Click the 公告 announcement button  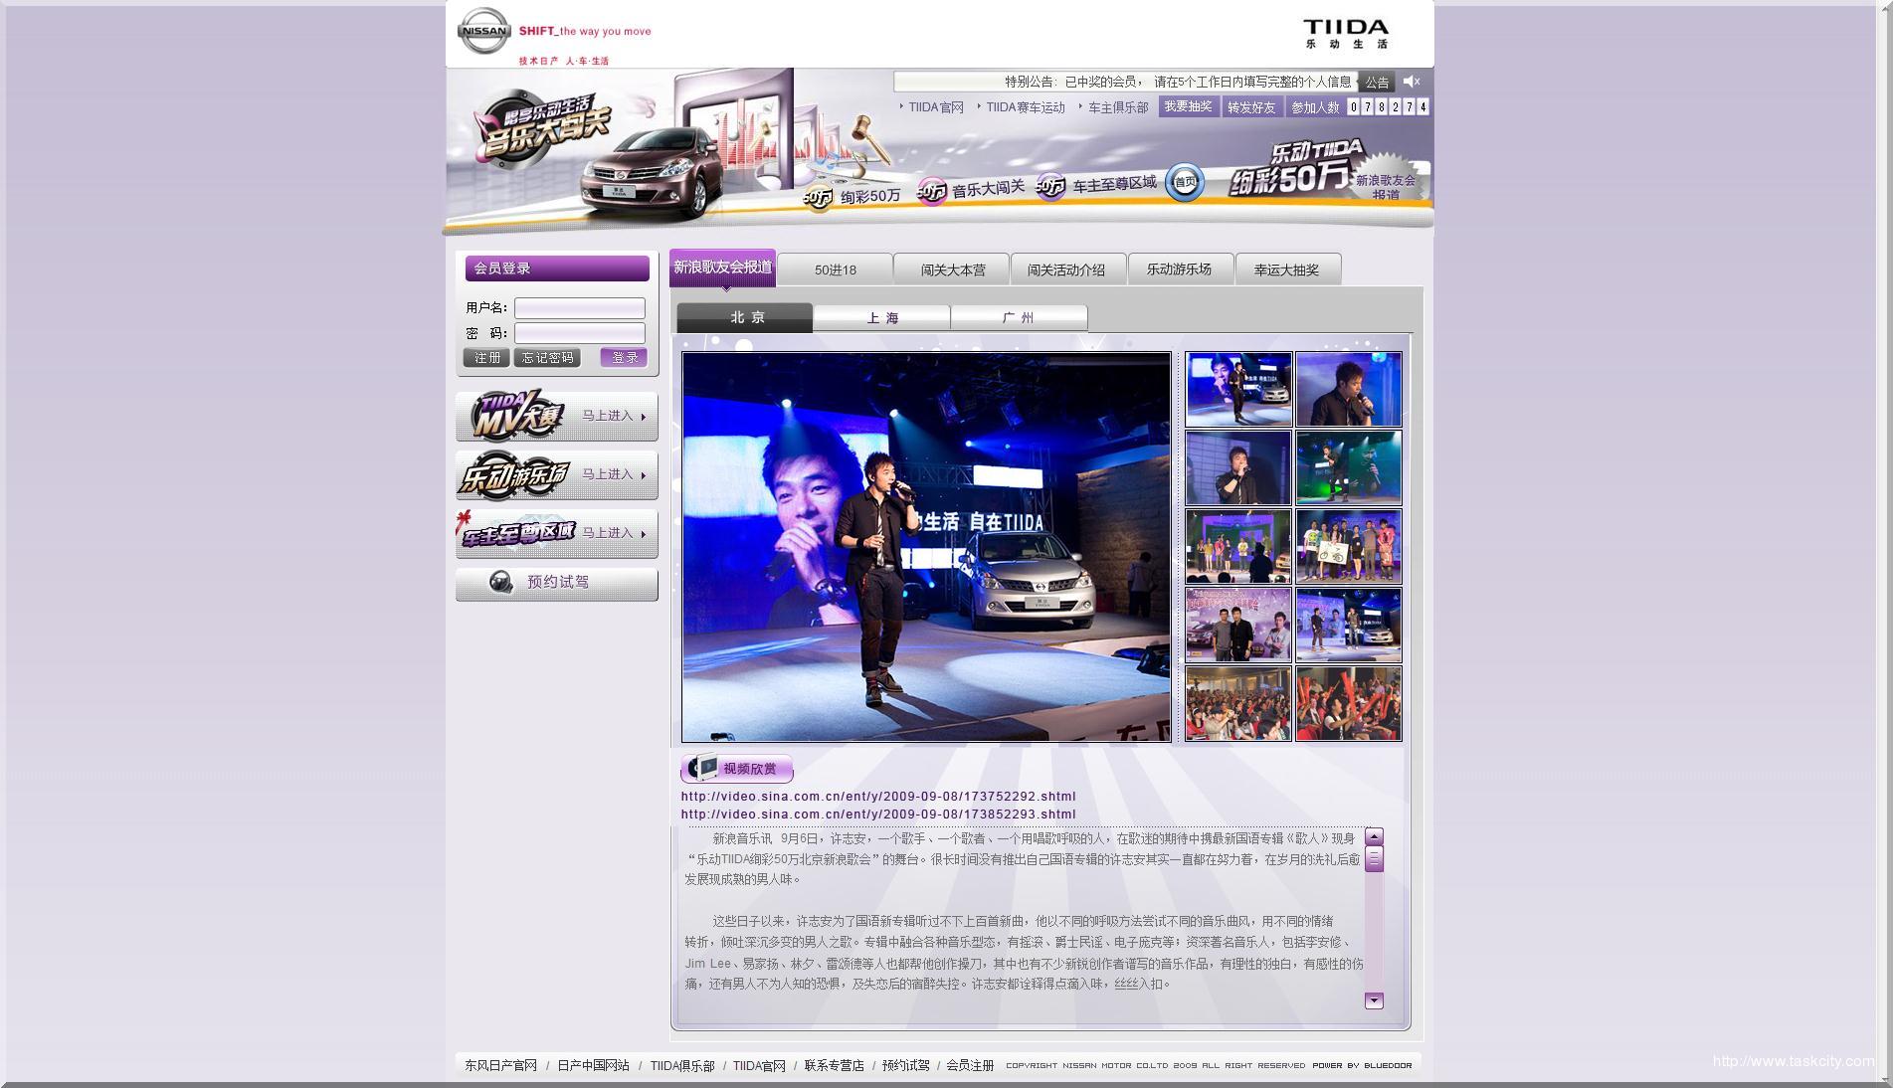[1377, 82]
